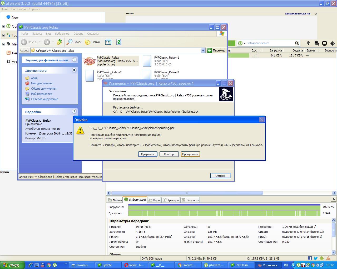Click the Переход button in Explorer

[216, 50]
